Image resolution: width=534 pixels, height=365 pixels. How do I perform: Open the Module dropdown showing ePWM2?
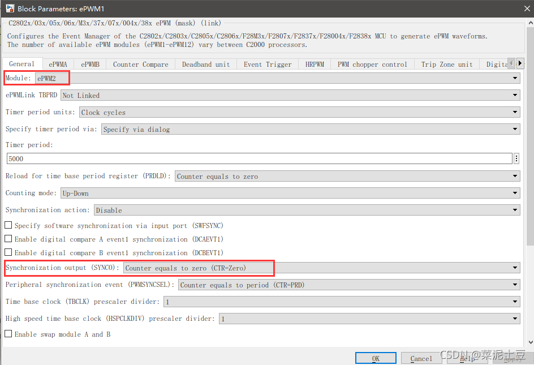click(514, 78)
